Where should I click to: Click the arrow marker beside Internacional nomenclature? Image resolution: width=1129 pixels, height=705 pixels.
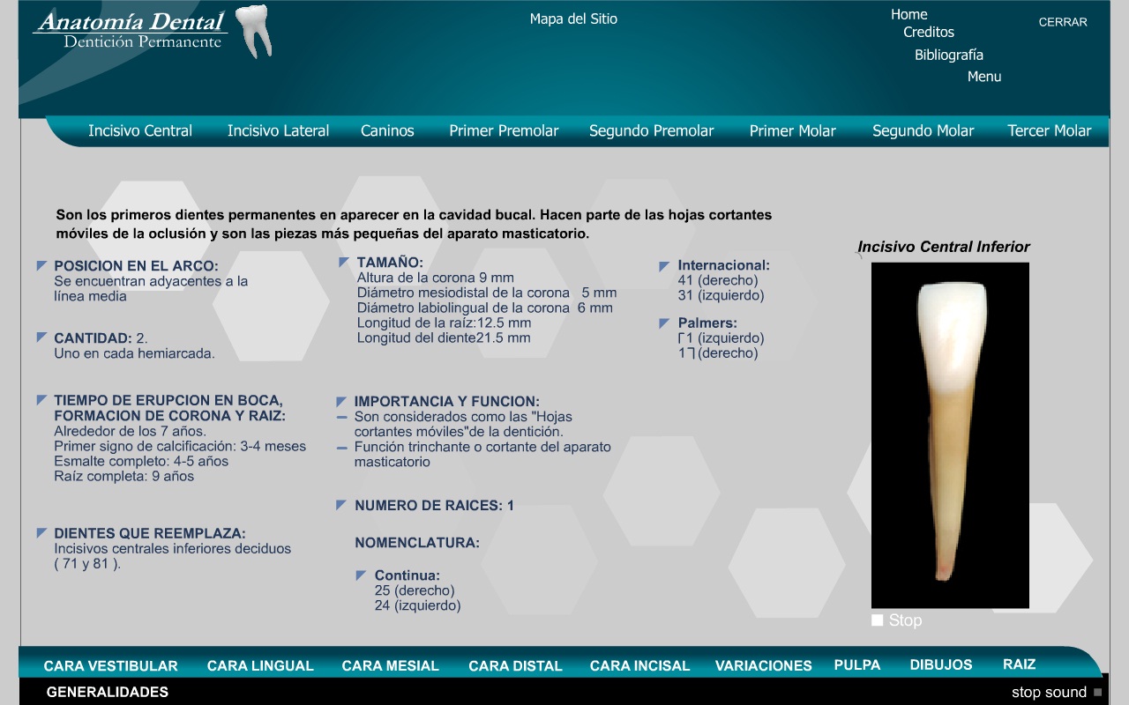click(663, 263)
